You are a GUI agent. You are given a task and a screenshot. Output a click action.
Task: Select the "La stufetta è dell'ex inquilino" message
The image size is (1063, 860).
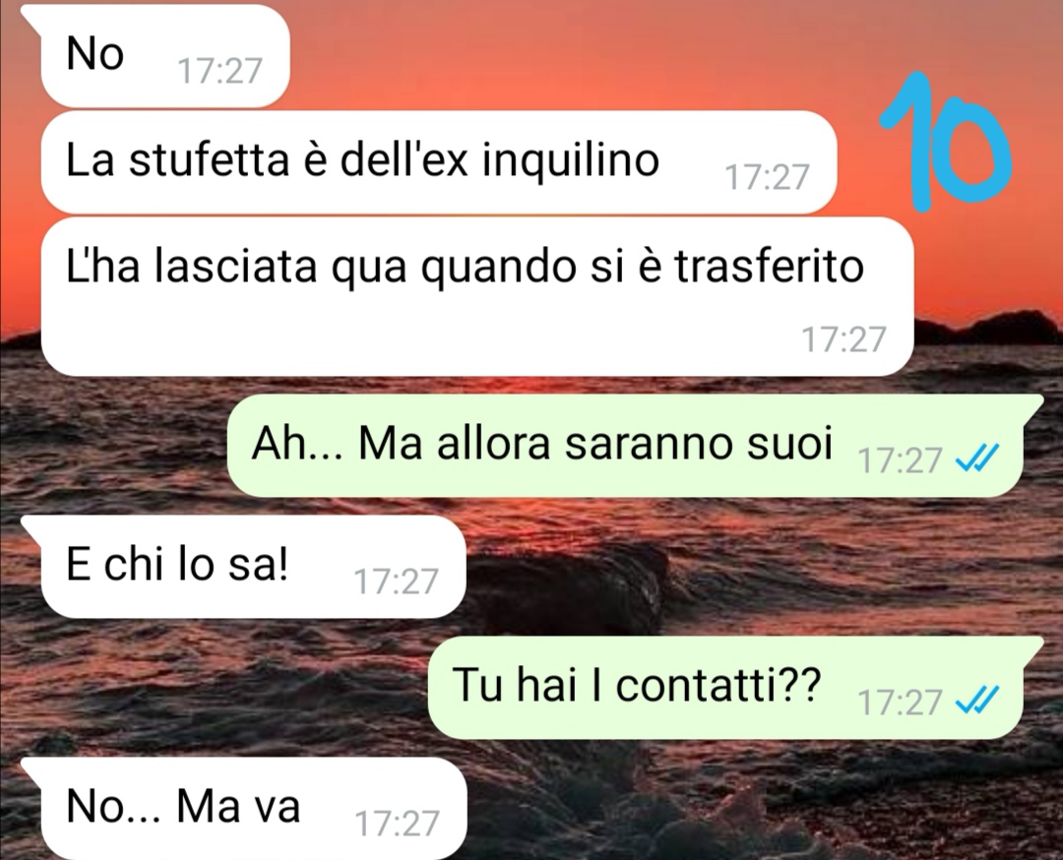pos(438,162)
